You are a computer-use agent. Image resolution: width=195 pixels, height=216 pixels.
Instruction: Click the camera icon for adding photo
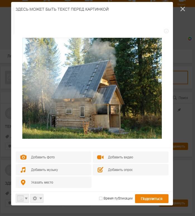(23, 157)
